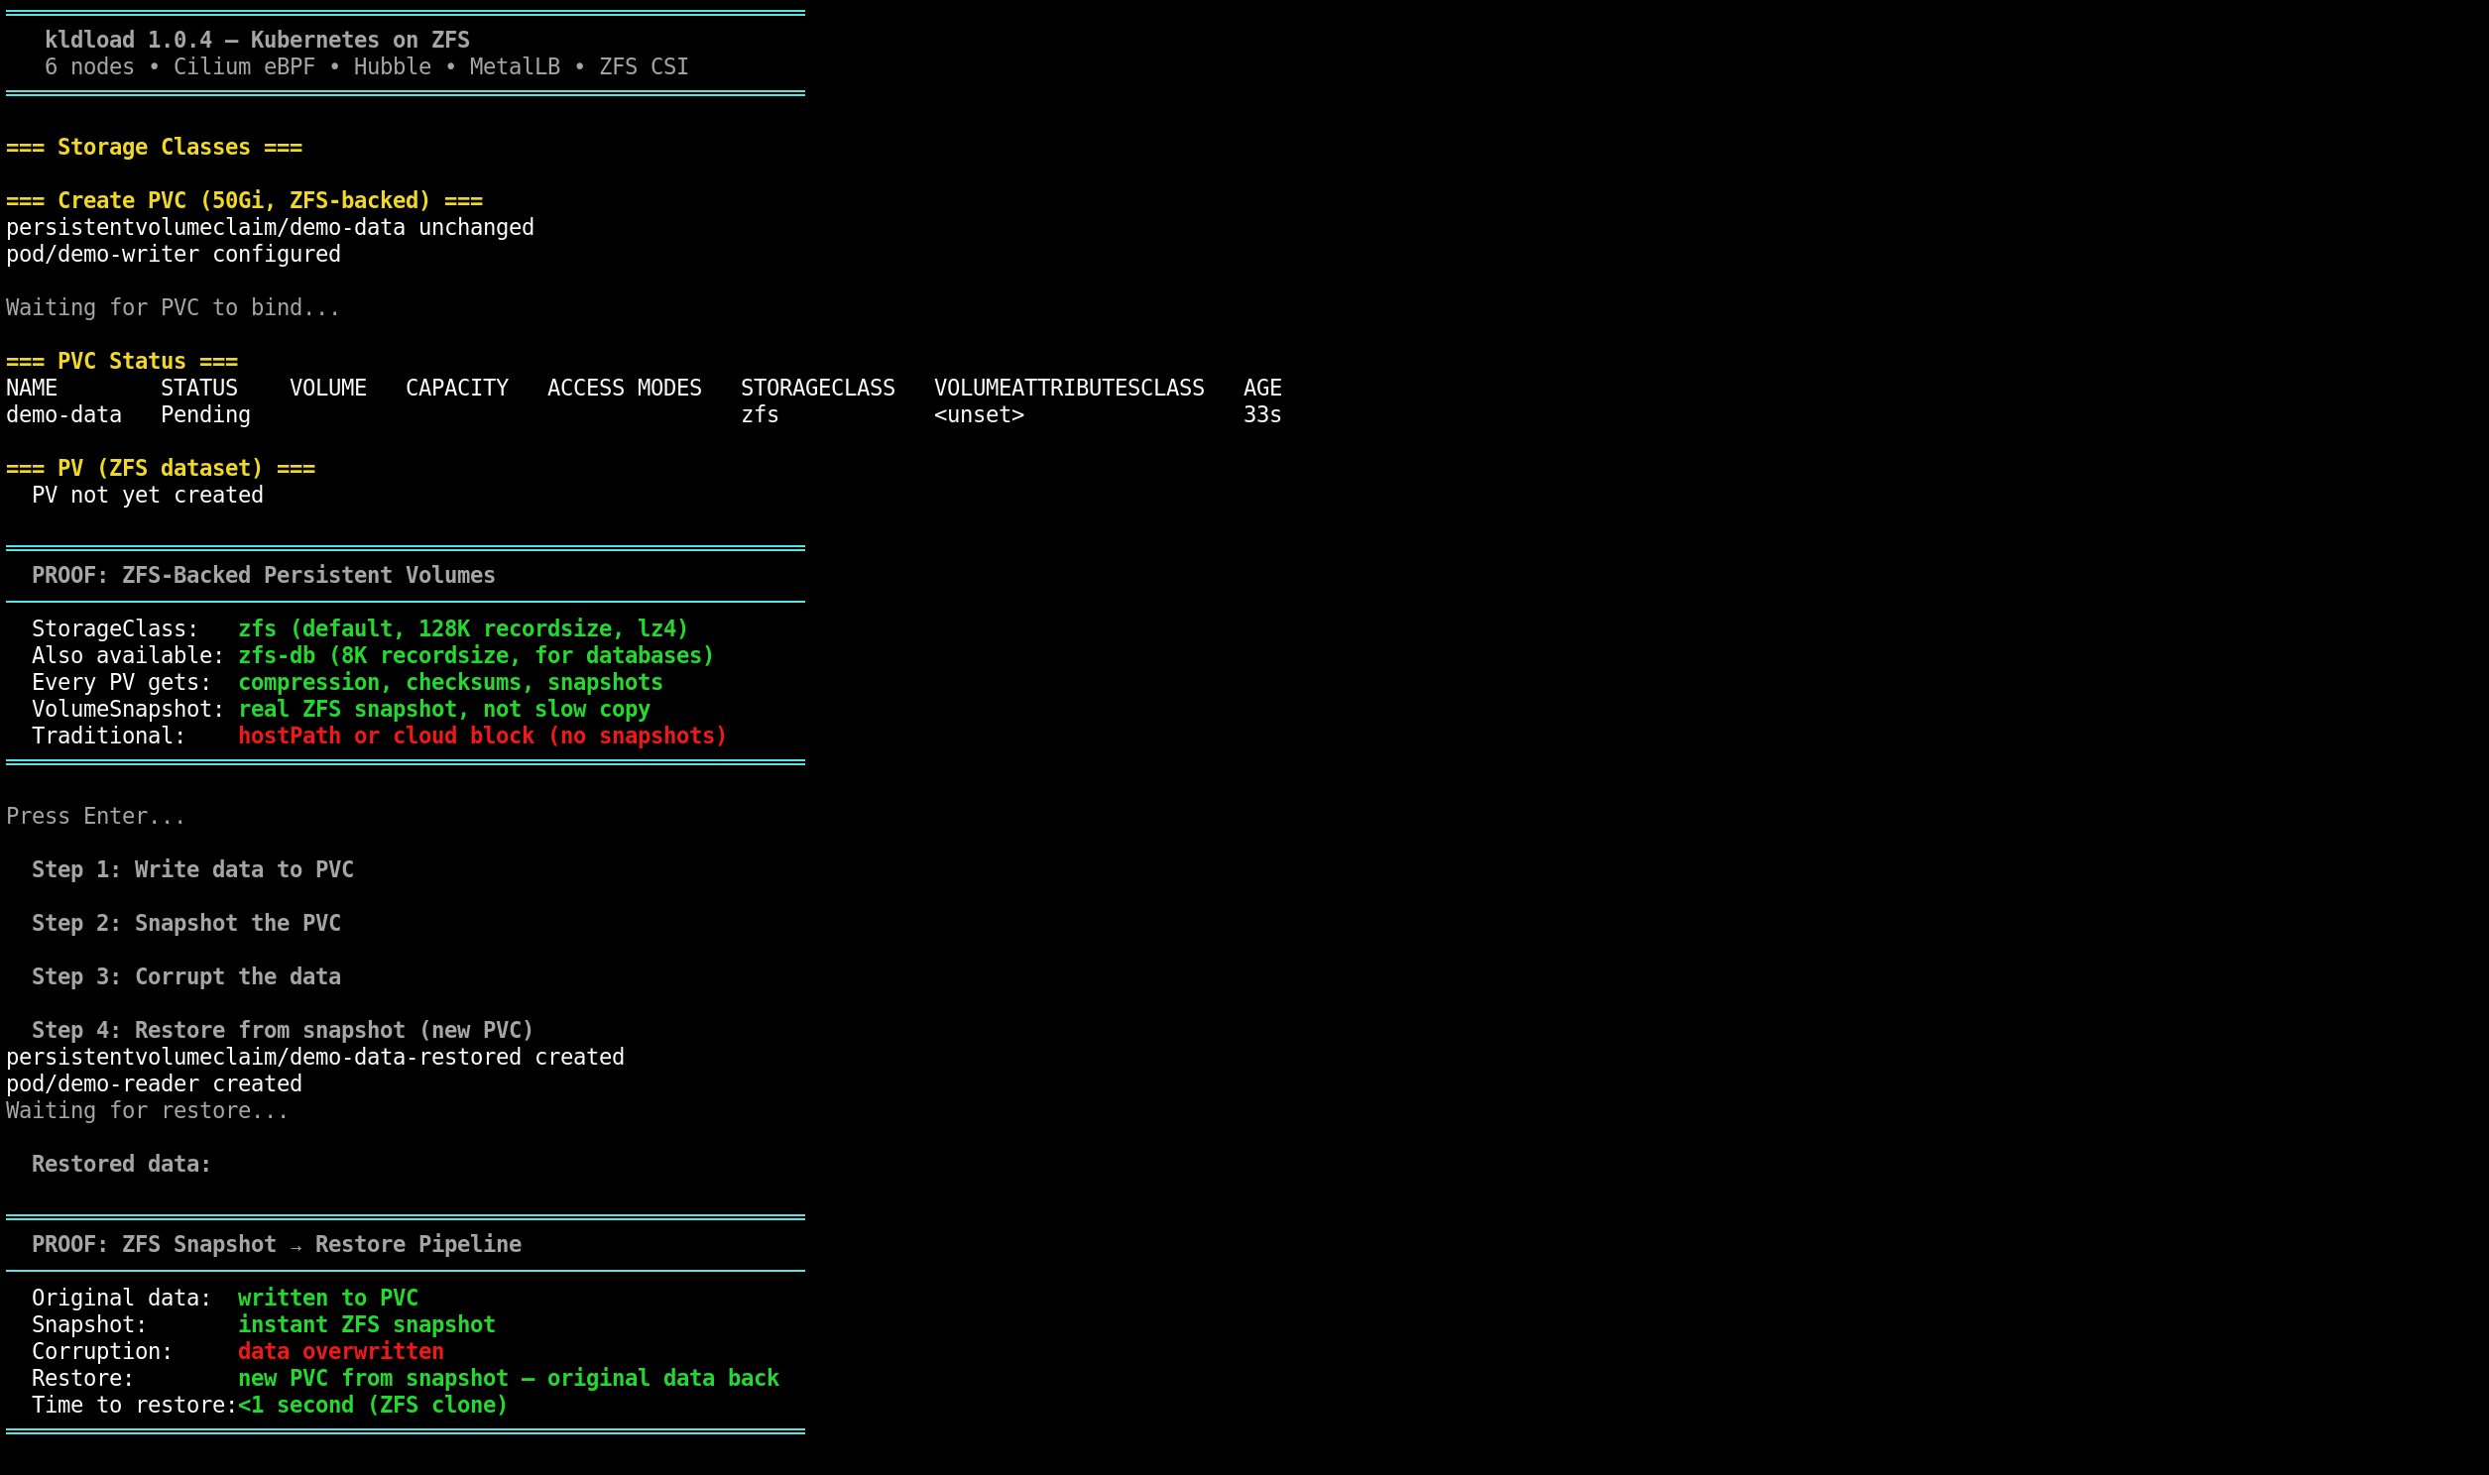This screenshot has width=2489, height=1475.
Task: Click the 'Create PVC (50Gi, ZFS-backed)' heading
Action: (x=245, y=201)
